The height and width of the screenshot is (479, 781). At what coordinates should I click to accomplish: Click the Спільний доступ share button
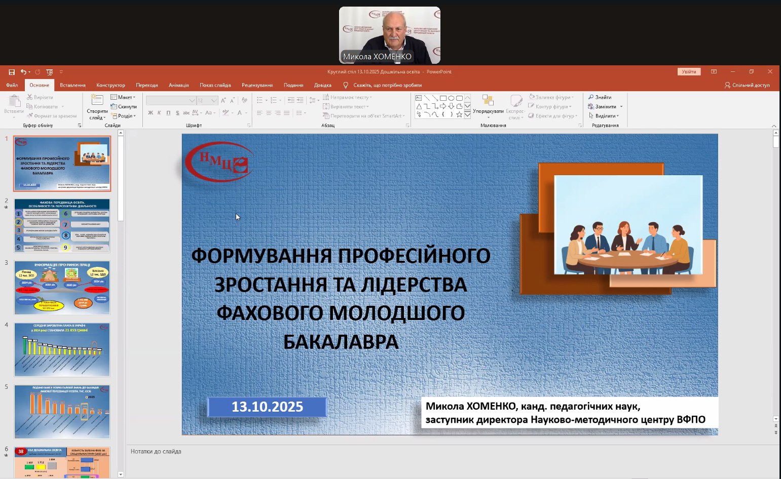[x=747, y=85]
